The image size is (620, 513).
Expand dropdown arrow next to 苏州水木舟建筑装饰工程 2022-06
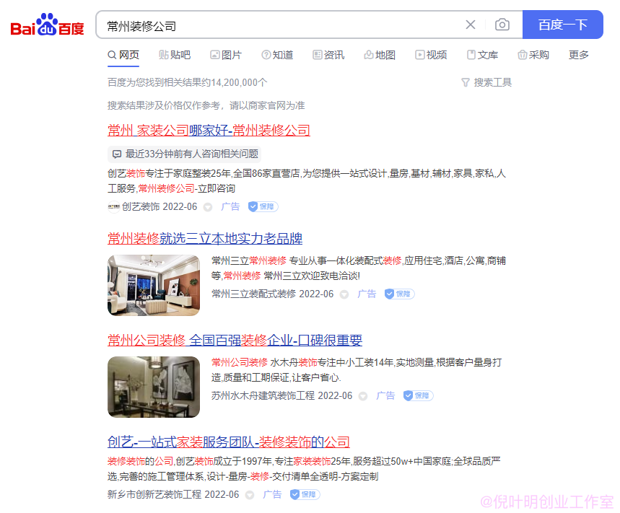pos(362,396)
